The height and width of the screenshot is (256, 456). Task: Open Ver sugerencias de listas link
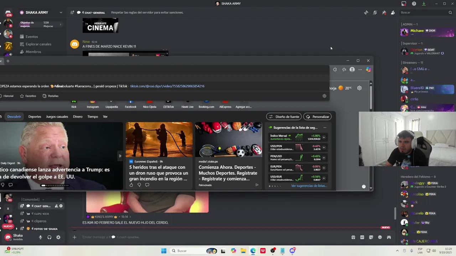point(309,186)
